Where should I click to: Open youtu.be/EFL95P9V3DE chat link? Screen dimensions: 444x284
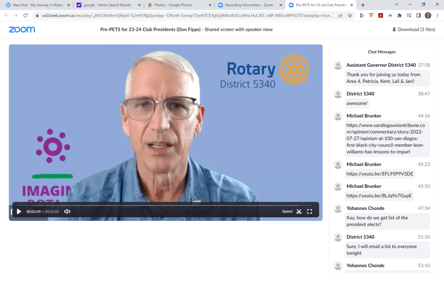379,174
